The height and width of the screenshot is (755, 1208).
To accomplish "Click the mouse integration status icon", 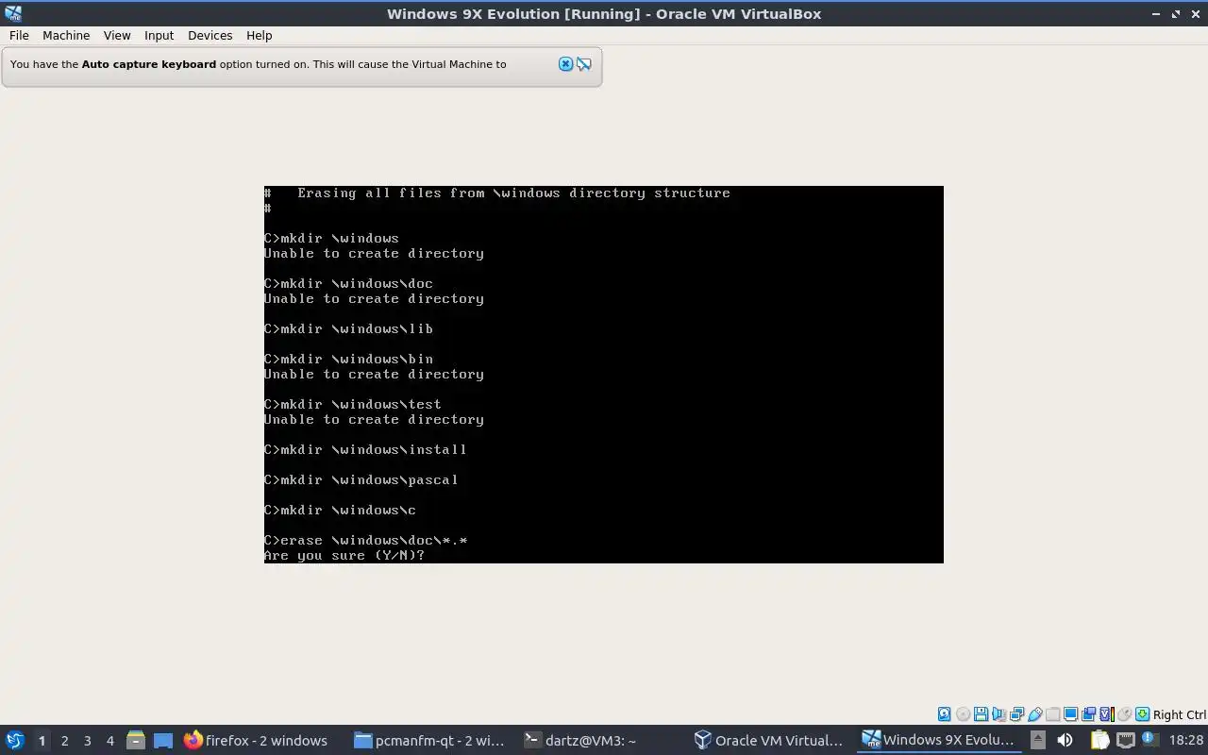I will 1124,714.
